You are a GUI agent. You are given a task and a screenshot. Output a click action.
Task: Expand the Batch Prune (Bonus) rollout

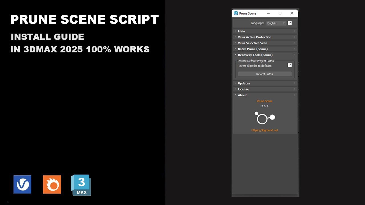pyautogui.click(x=265, y=49)
